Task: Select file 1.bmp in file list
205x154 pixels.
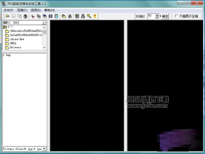Action: coord(7,55)
